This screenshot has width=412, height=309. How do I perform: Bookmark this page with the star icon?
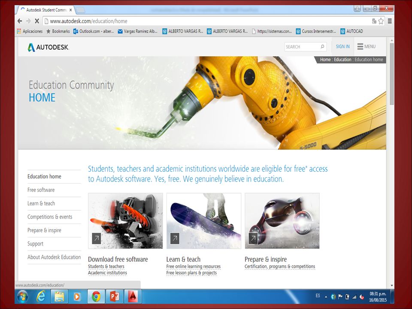coord(381,21)
